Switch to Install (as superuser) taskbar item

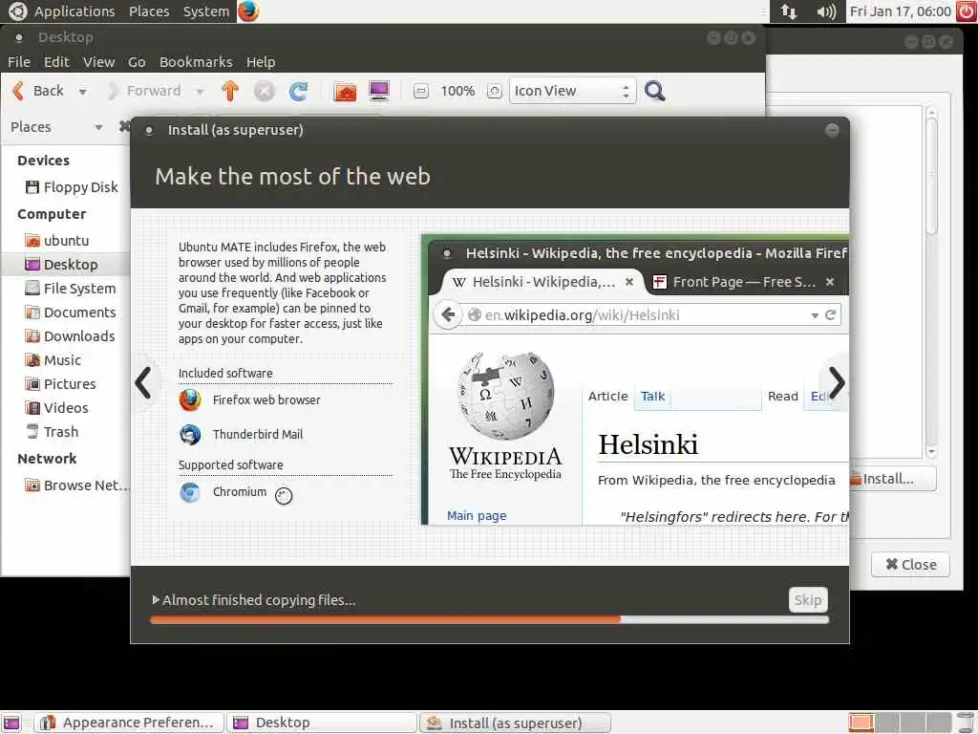(x=515, y=723)
